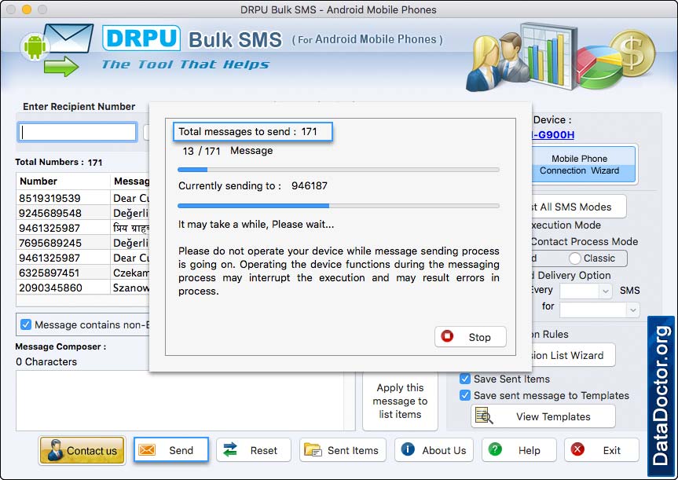Click the 'Czekam' message cell of 6325897451

click(130, 273)
